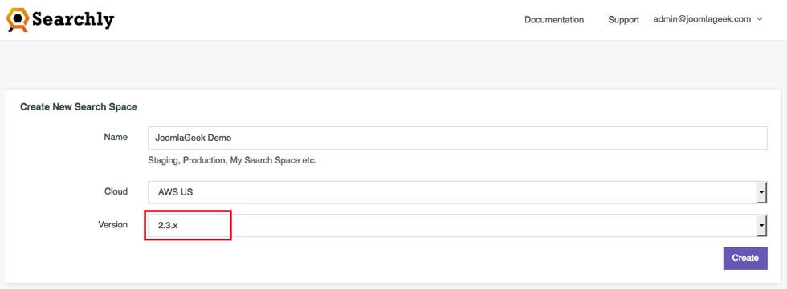Click the Version dropdown arrow
The height and width of the screenshot is (289, 787).
762,226
